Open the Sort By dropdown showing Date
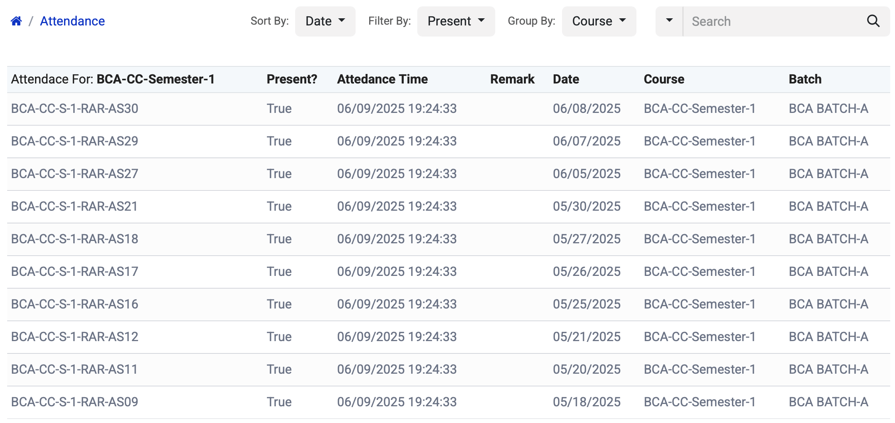The image size is (895, 423). [x=325, y=21]
